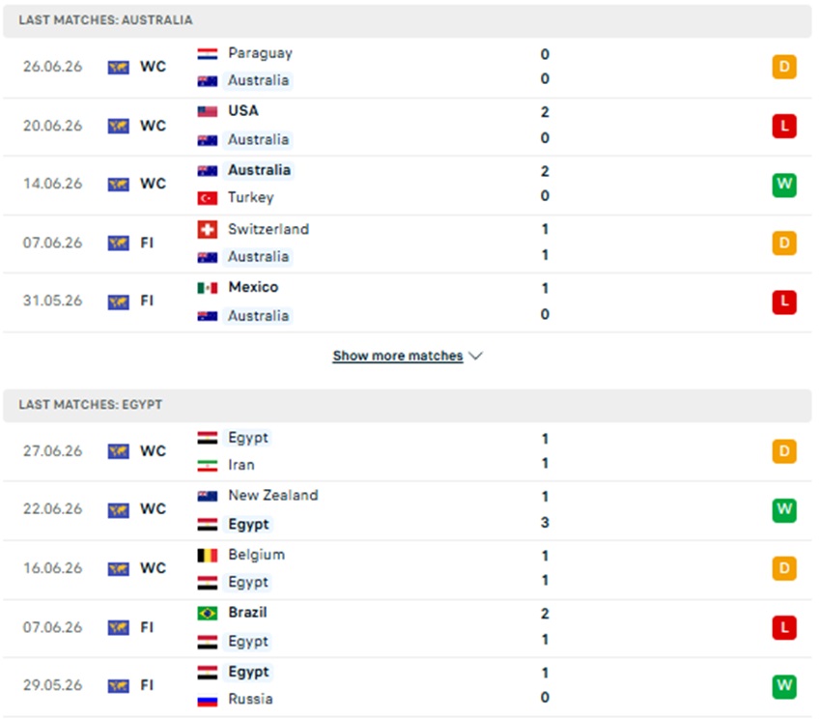Open the New Zealand team link
This screenshot has width=821, height=719.
[272, 495]
